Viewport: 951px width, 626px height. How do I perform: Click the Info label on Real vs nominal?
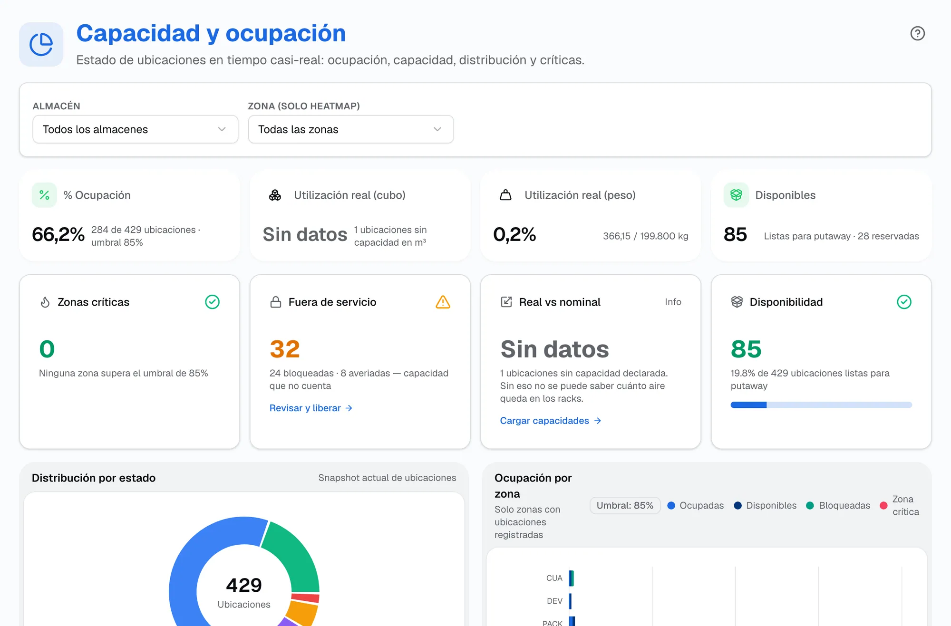coord(673,302)
